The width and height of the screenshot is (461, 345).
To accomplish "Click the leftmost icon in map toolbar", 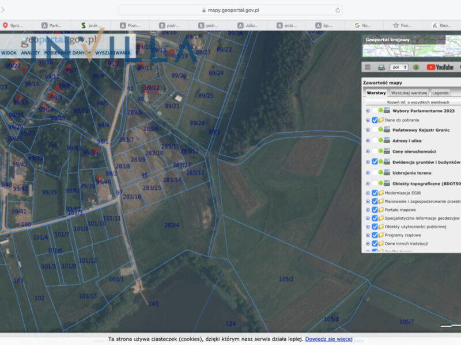I will point(367,67).
